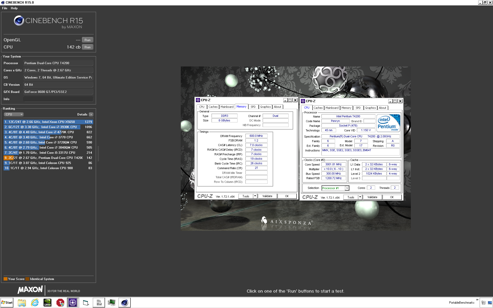The height and width of the screenshot is (308, 493).
Task: Open SPD tab in Memory CPU-Z window
Action: 253,107
